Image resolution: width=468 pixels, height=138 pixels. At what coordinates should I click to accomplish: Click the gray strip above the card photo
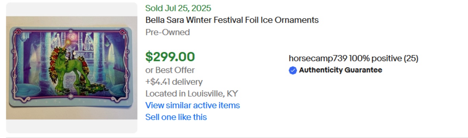[x=72, y=10]
